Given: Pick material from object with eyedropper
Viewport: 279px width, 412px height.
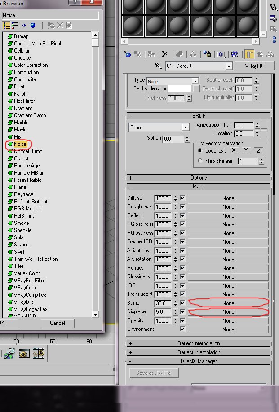Looking at the screenshot, I should click(158, 66).
